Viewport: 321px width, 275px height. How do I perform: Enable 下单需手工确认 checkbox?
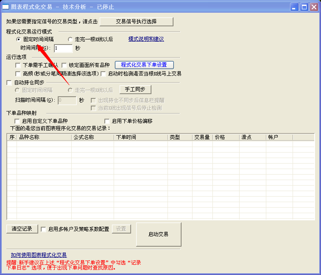tap(18, 65)
